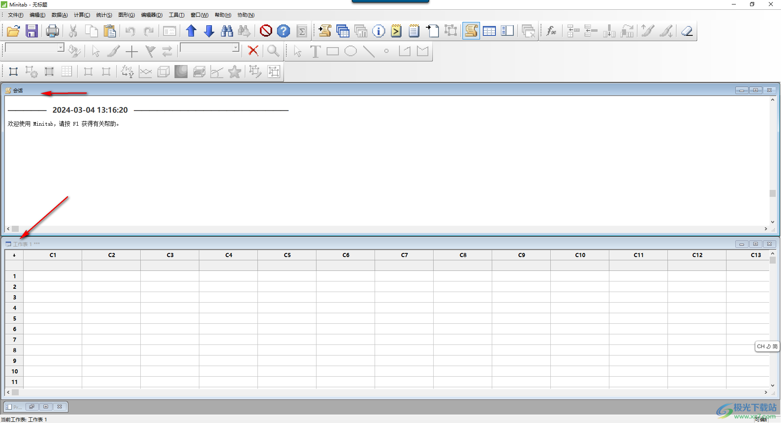Maximize the 会话 Session window
Screen dimensions: 781x423
(x=755, y=90)
